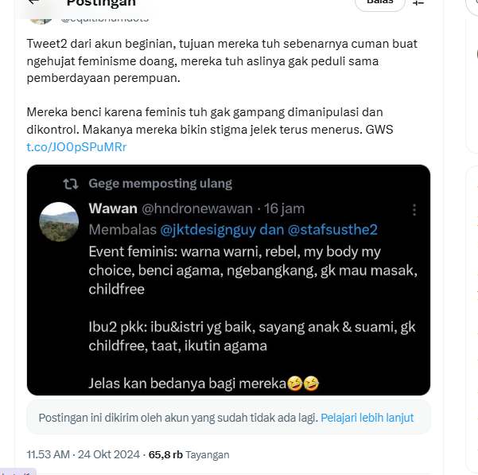478x475 pixels.
Task: Click Gege memposting ulang label
Action: (160, 184)
